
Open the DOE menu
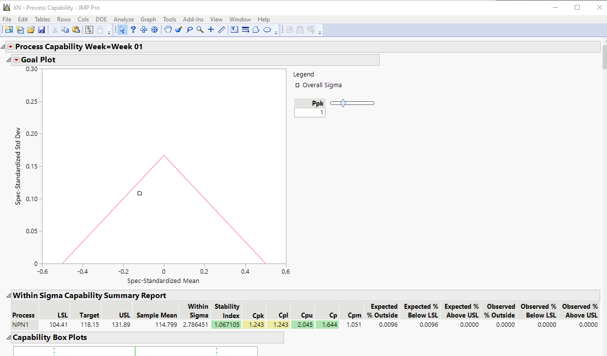point(101,19)
